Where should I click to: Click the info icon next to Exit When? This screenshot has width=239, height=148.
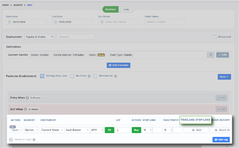coord(25,109)
